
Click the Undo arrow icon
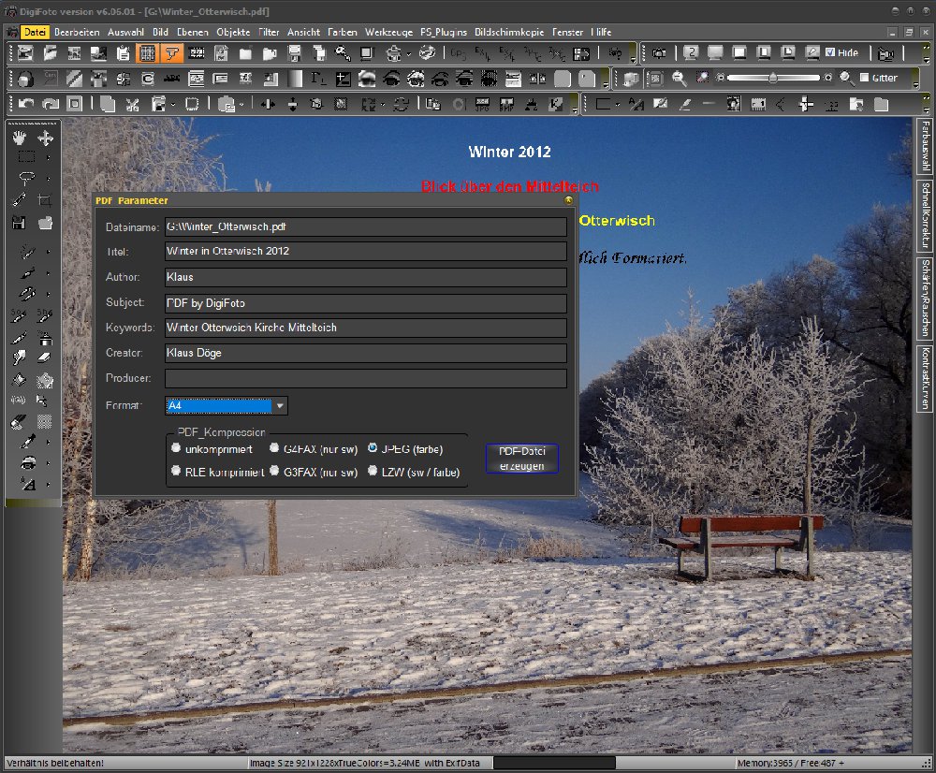point(26,104)
